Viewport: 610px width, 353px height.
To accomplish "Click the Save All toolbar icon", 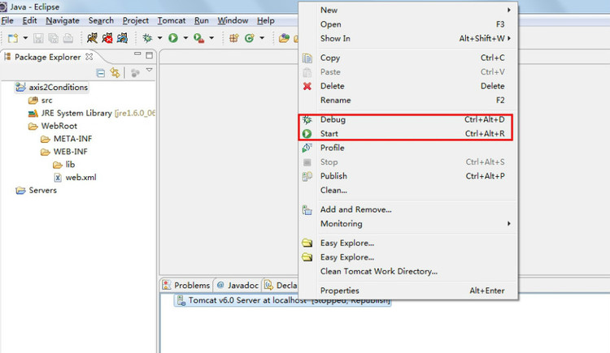I will (53, 38).
